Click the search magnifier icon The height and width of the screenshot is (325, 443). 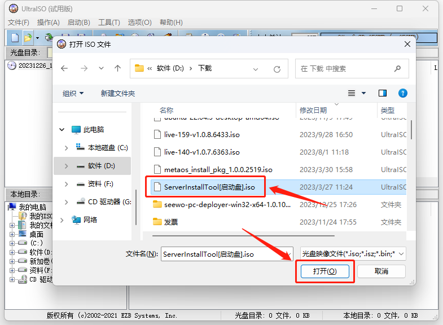point(398,68)
